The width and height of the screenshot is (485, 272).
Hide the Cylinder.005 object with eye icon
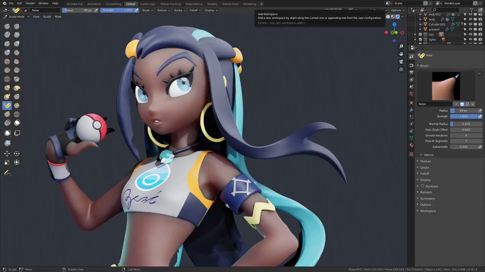(470, 24)
